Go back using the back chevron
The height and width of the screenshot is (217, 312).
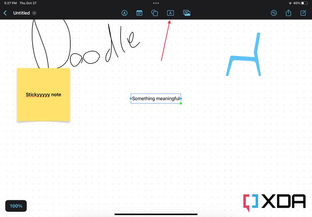tap(5, 13)
